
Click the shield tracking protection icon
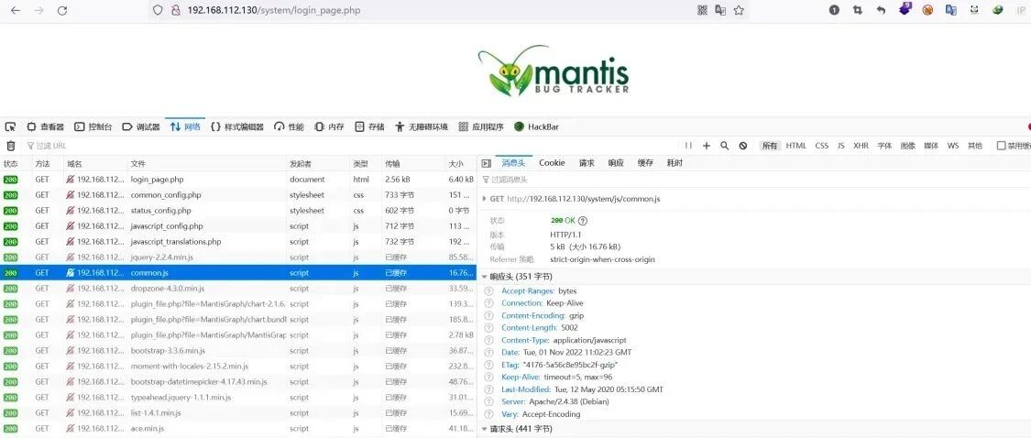click(x=157, y=10)
